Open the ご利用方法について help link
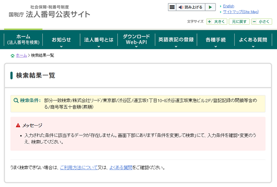This screenshot has height=187, width=277. pos(78,167)
